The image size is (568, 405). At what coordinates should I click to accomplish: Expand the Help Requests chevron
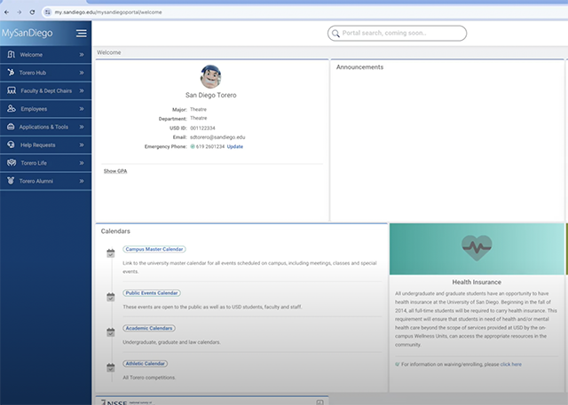[x=82, y=145]
